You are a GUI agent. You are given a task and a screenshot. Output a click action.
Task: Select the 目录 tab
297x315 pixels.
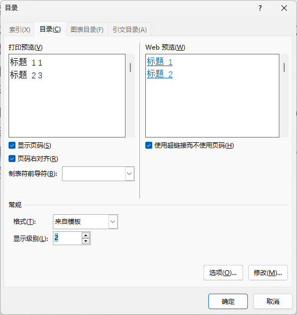[50, 29]
